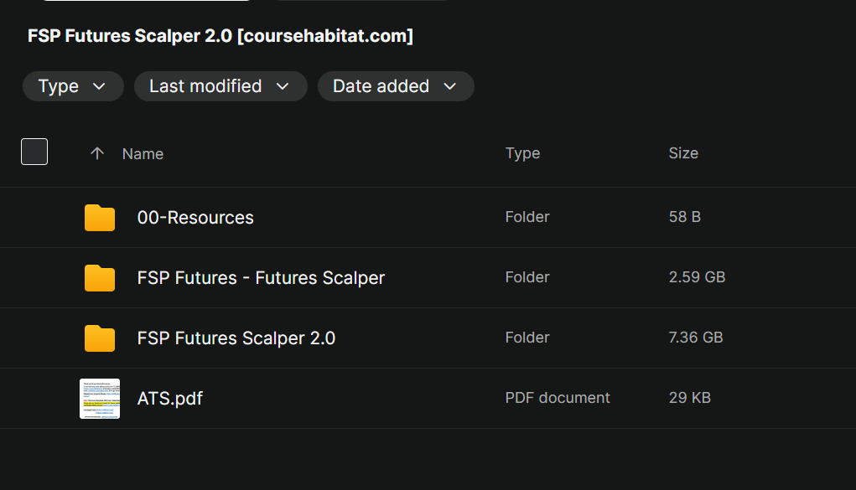Open the 00-Resources folder name
The image size is (856, 490).
click(x=195, y=218)
